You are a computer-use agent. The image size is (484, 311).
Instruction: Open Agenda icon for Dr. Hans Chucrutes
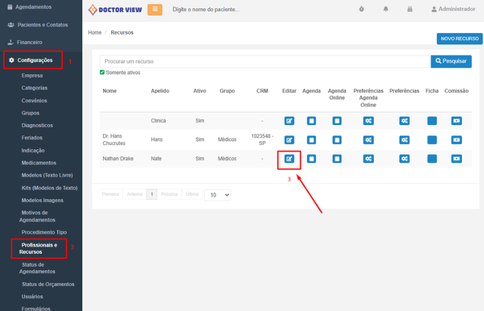(311, 140)
